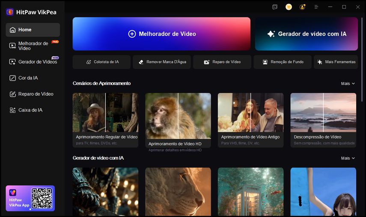Screen dimensions: 366x217
Task: Click 'Sem compressão, com mais qualidade' caption
Action: 324,143
